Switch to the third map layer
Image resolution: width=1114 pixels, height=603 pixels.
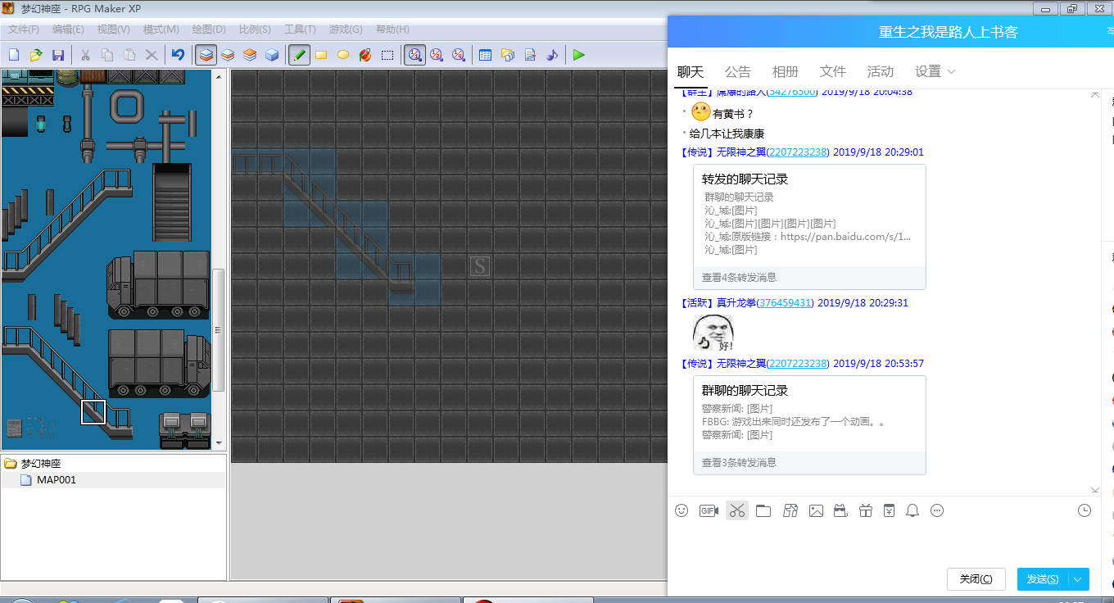coord(250,55)
